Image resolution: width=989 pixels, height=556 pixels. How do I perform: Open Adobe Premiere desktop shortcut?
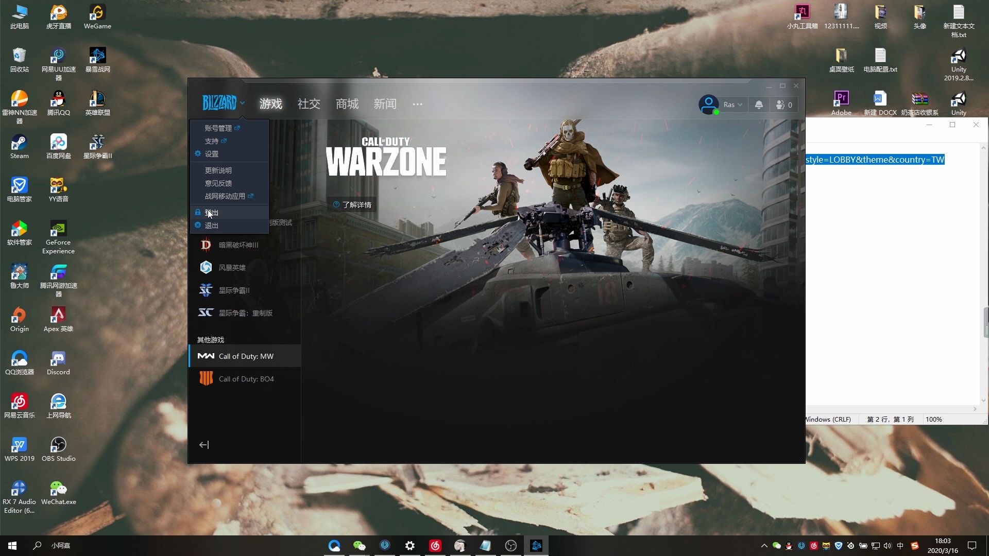(841, 103)
